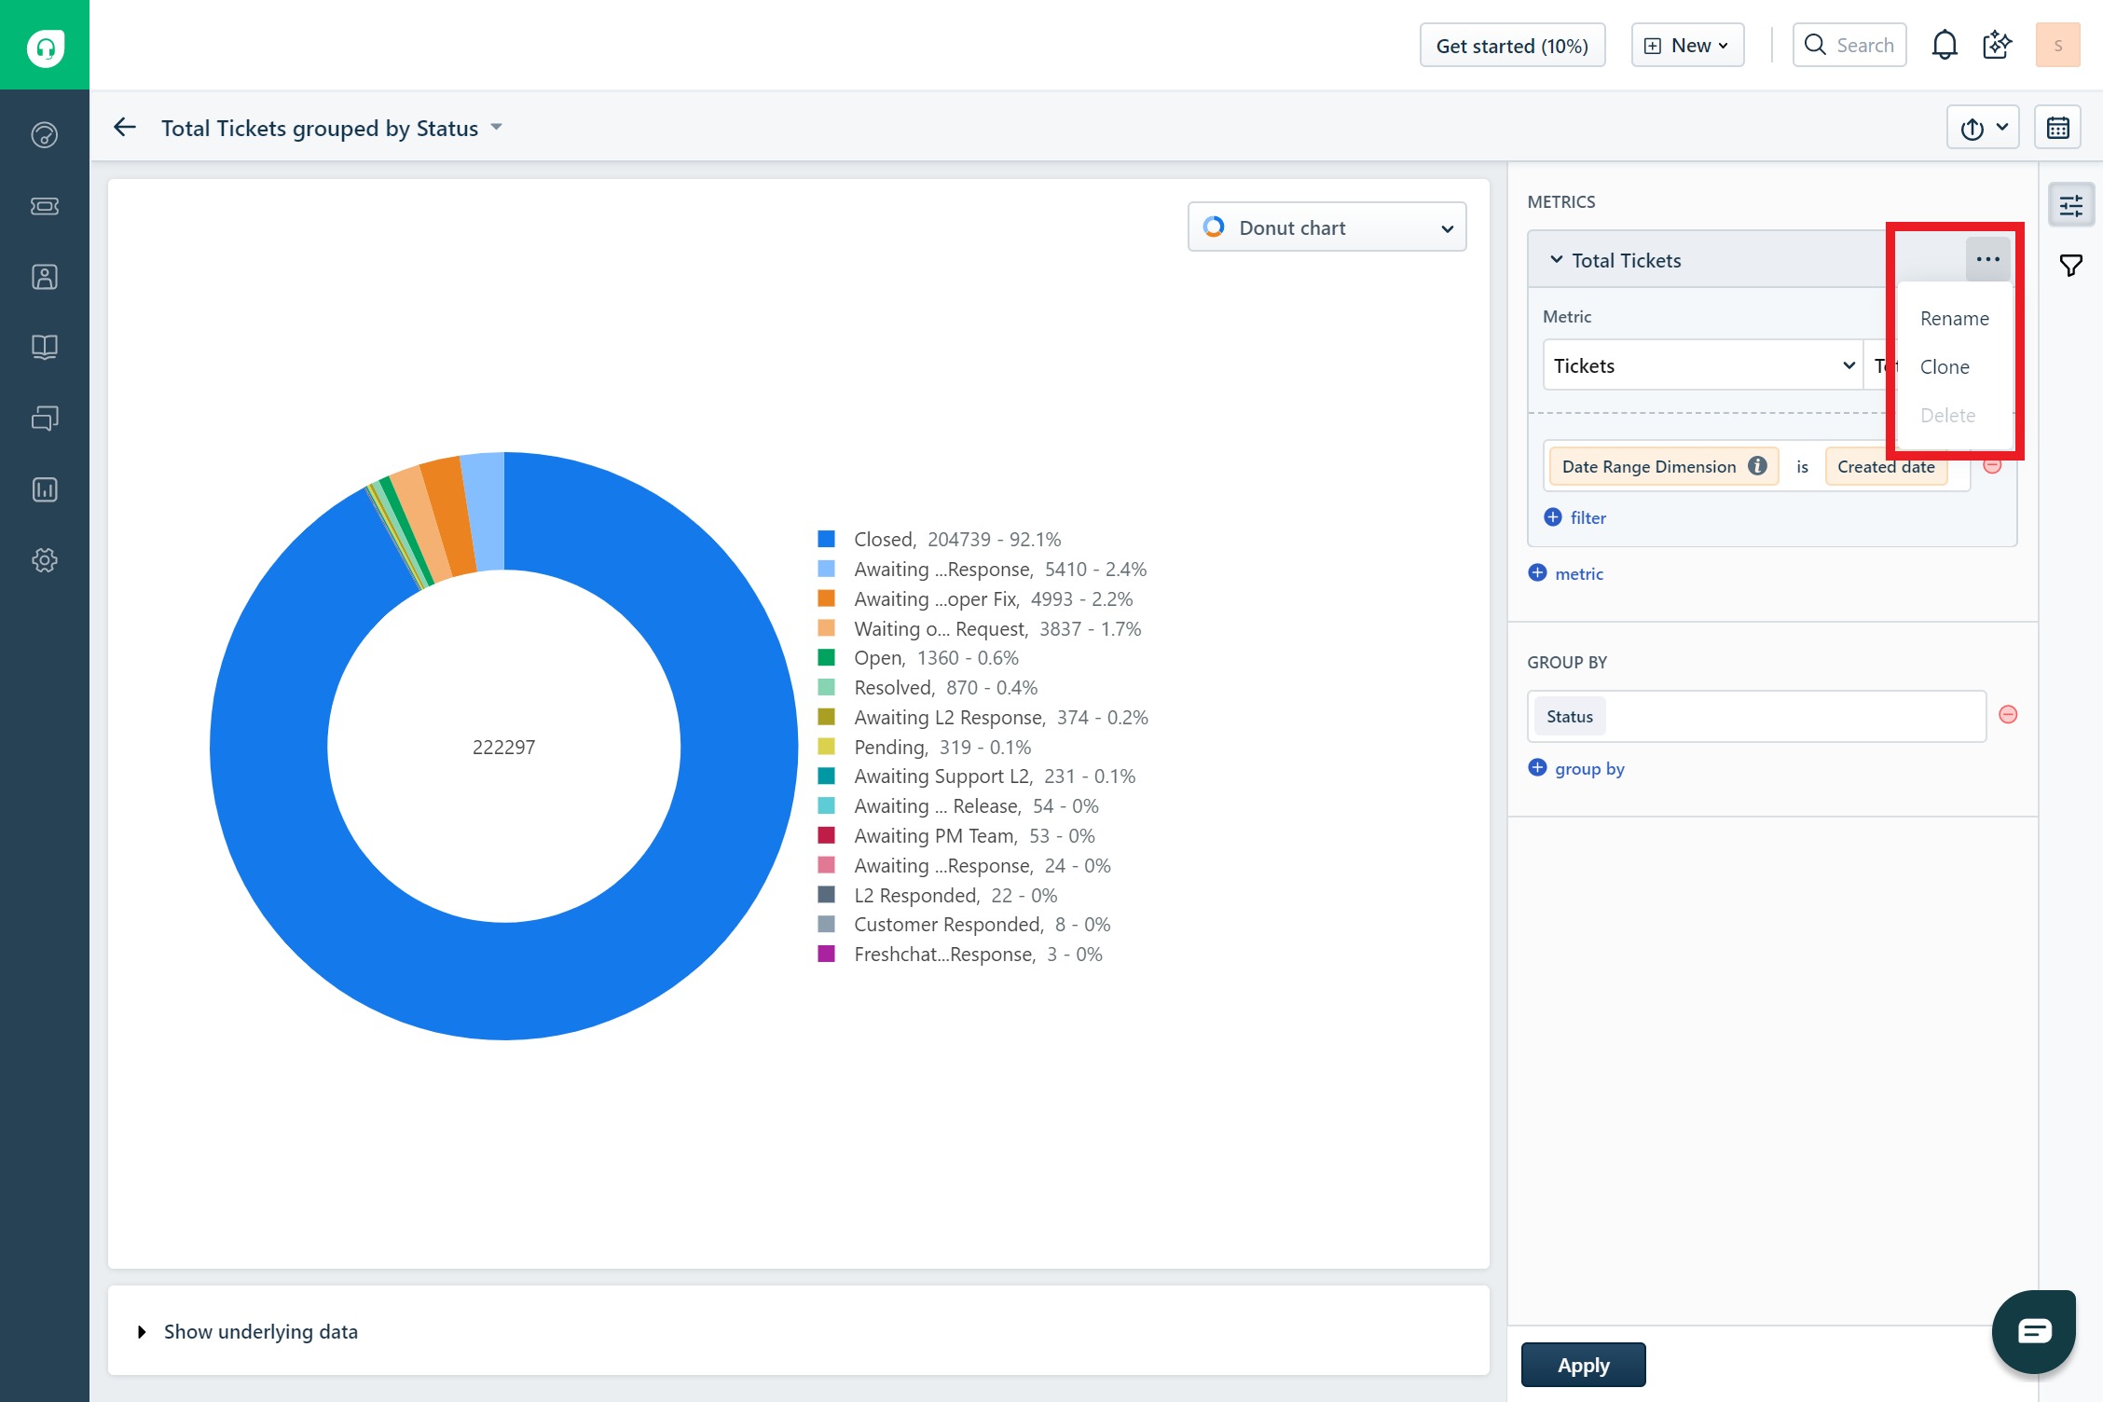Screen dimensions: 2103x1402
Task: Open the Tickets metric dropdown
Action: coord(1702,365)
